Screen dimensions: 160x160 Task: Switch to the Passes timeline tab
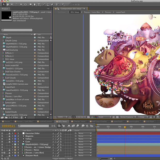click(x=6, y=121)
